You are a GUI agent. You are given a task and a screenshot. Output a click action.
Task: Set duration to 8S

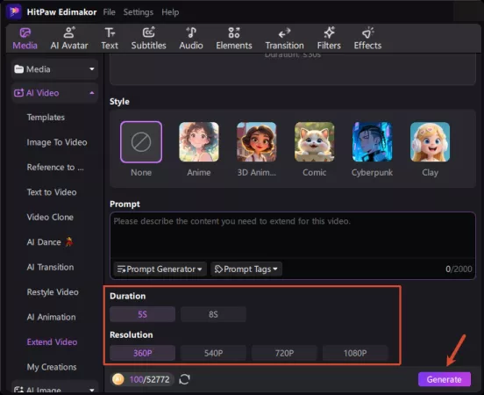[213, 314]
